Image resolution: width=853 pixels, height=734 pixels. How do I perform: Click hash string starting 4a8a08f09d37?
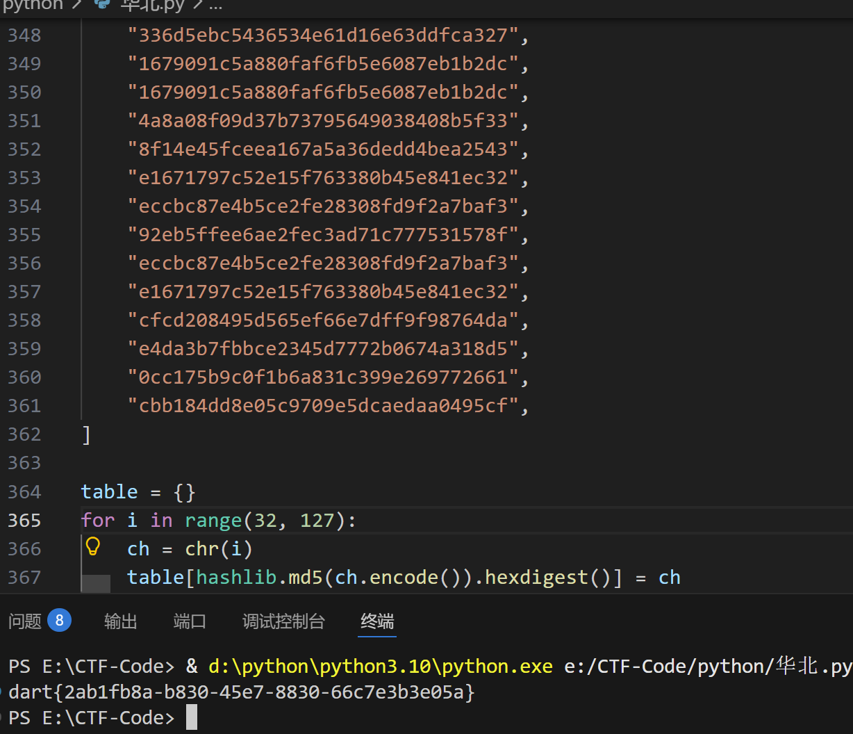click(323, 120)
